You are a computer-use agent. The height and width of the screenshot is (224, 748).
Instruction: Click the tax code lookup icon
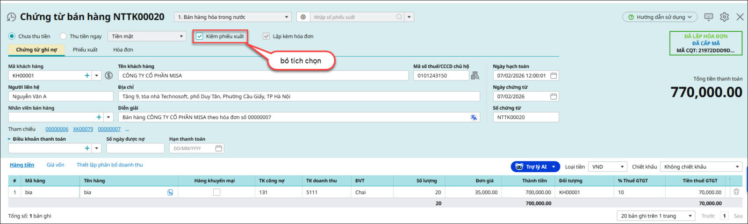[475, 75]
